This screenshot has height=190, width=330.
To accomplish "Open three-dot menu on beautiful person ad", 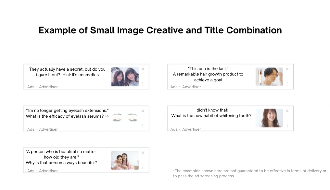I will [143, 167].
